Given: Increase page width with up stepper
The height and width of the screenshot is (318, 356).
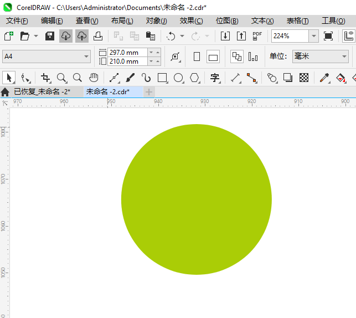Looking at the screenshot, I should pyautogui.click(x=158, y=53).
